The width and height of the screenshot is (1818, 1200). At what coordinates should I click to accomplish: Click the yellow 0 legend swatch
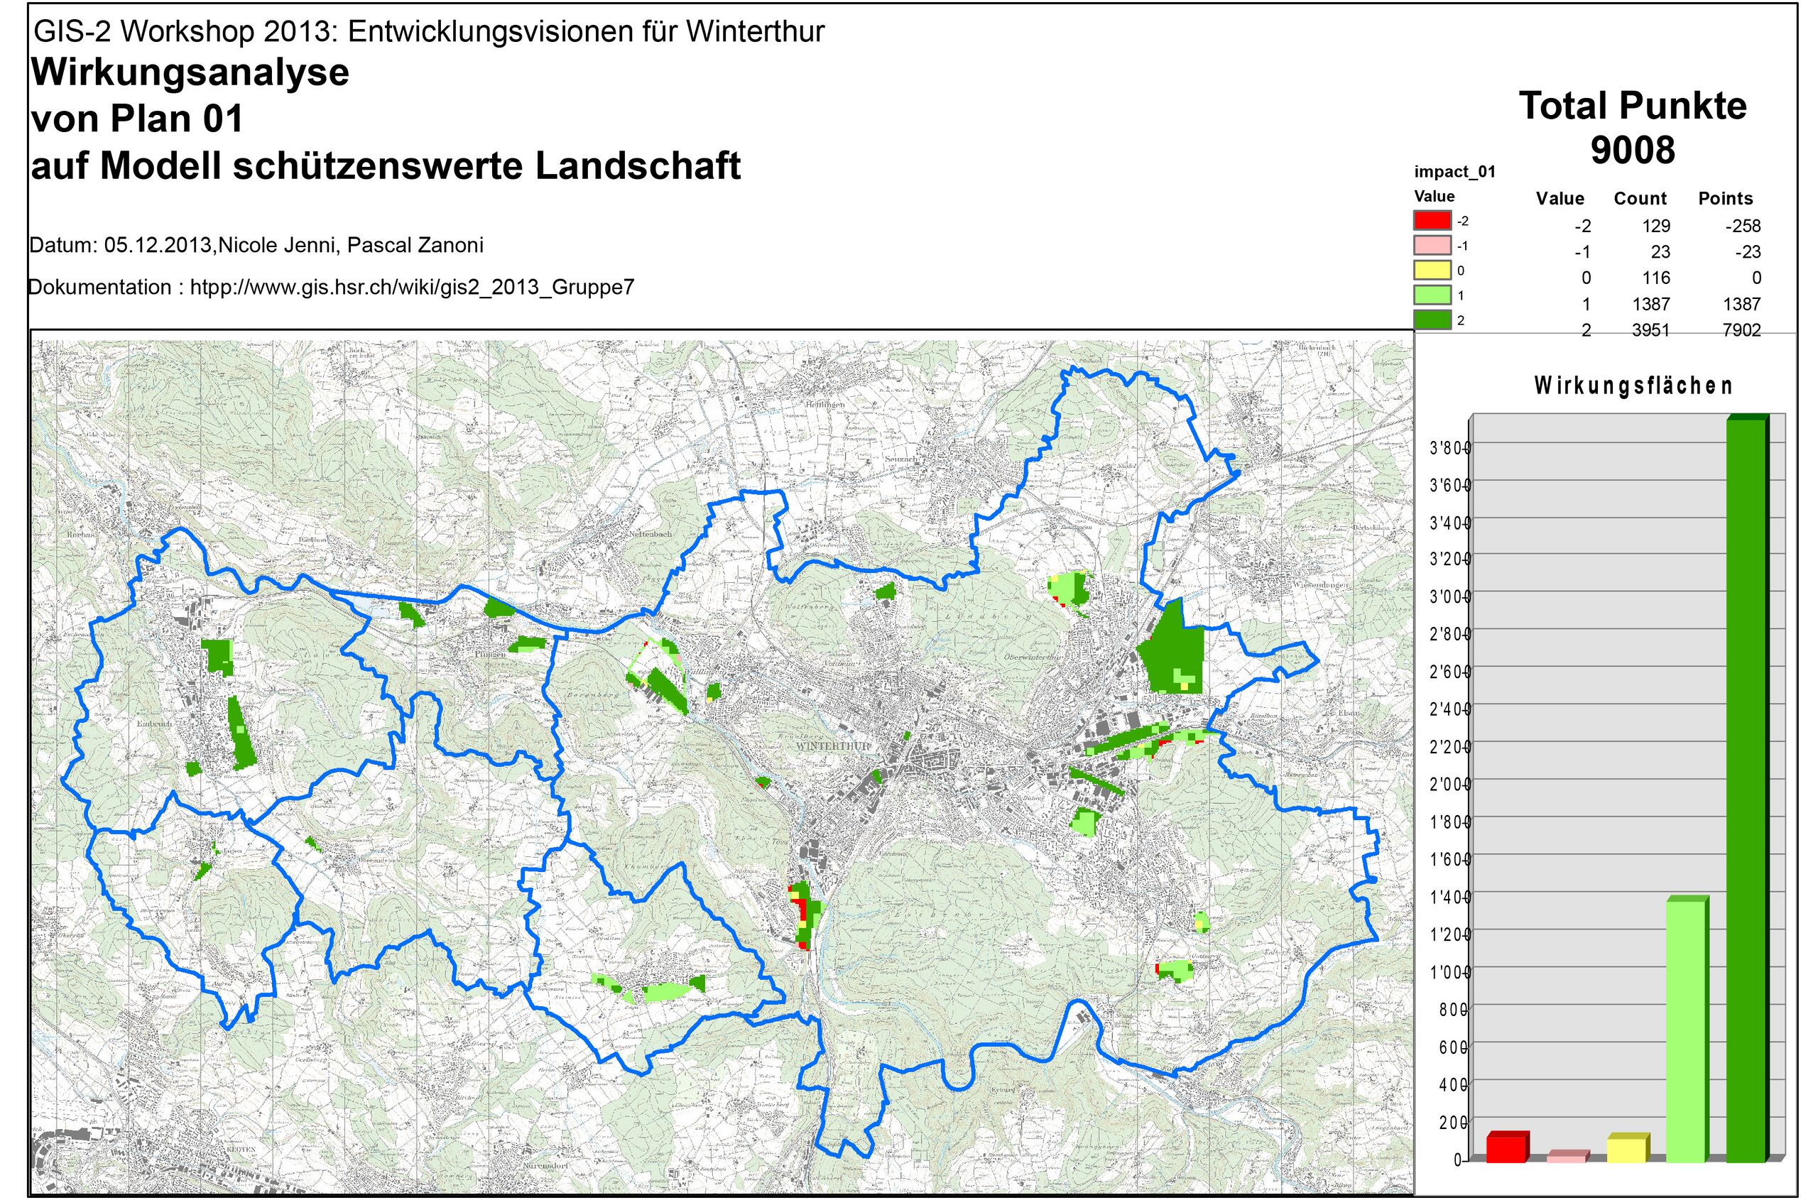pos(1432,270)
